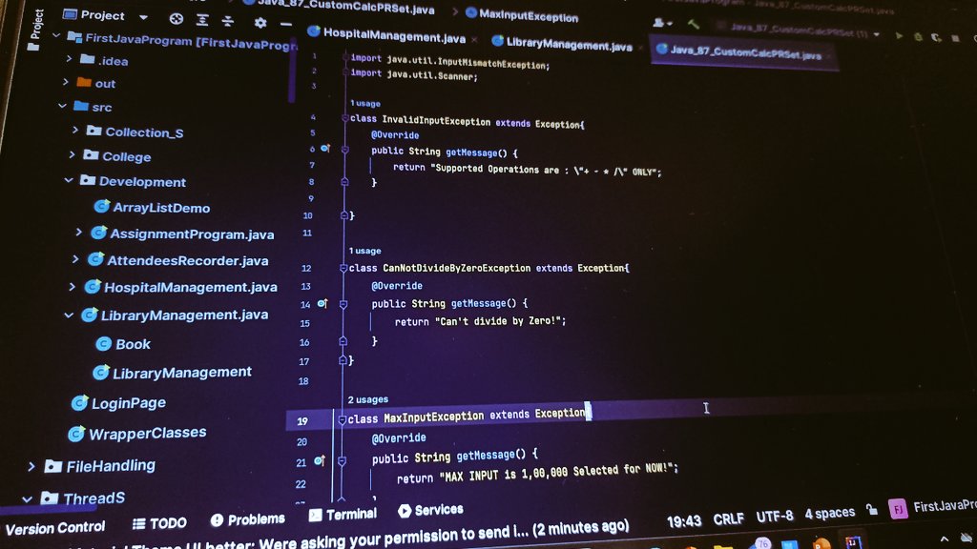
Task: Fold CanNotDivideByZeroException class at line 12
Action: [x=343, y=268]
